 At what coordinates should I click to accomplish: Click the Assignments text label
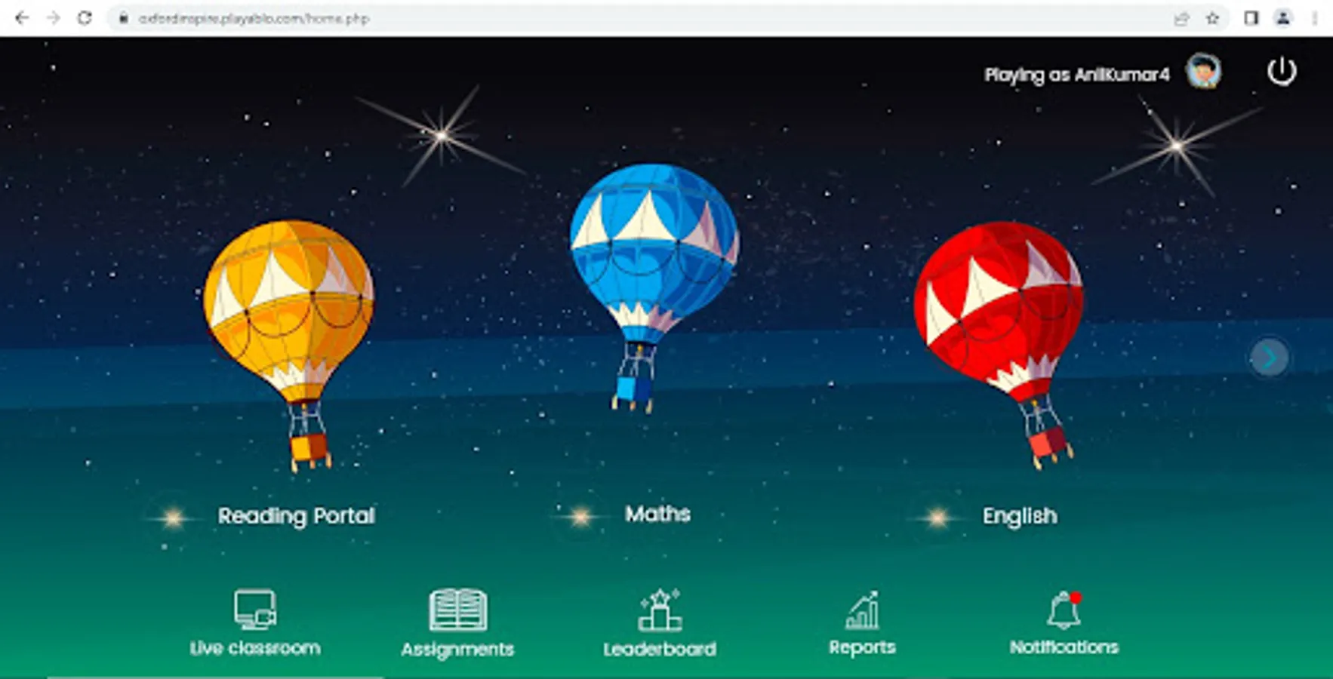coord(457,650)
